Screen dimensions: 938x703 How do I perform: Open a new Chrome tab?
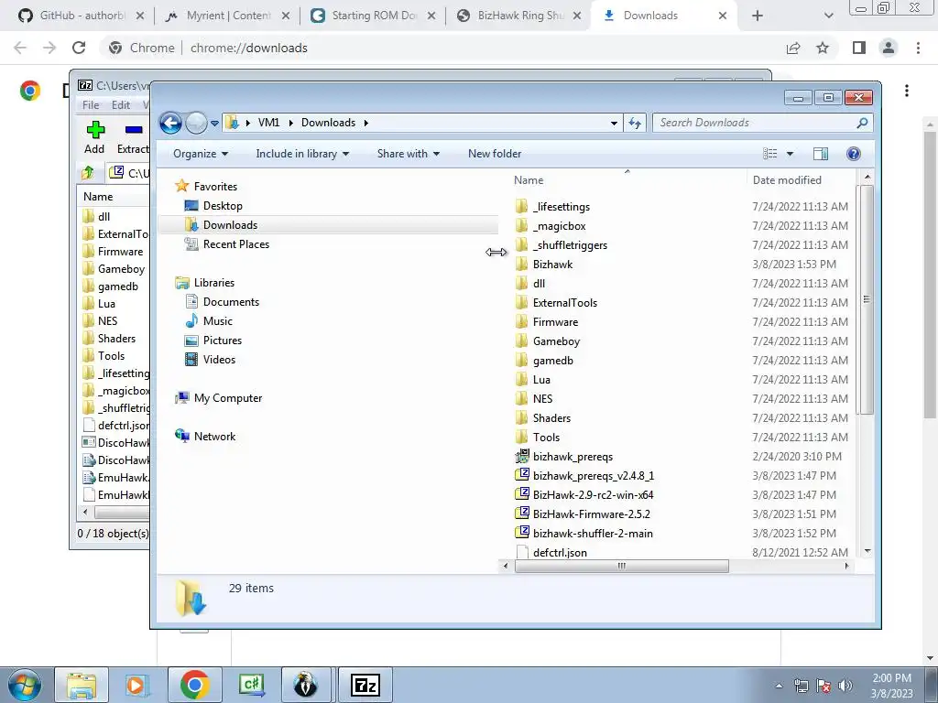(757, 16)
